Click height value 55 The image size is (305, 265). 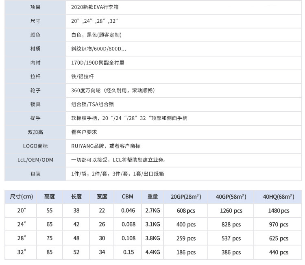point(49,211)
